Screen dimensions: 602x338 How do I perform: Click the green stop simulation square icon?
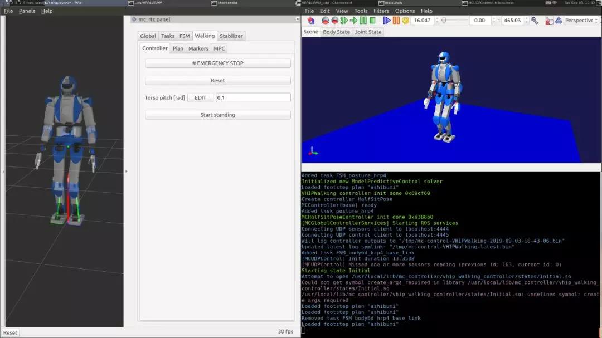[372, 21]
